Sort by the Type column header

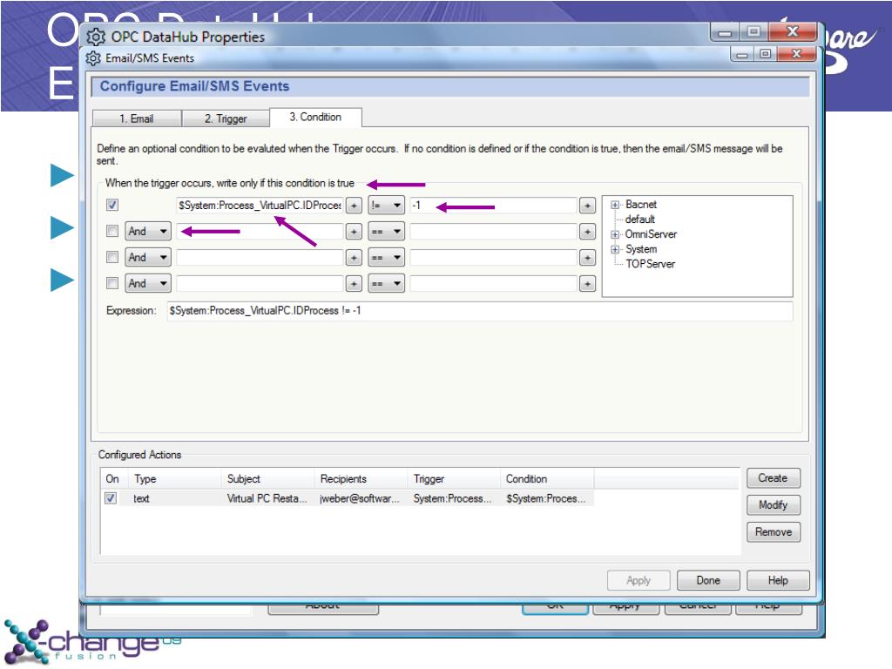tap(174, 479)
